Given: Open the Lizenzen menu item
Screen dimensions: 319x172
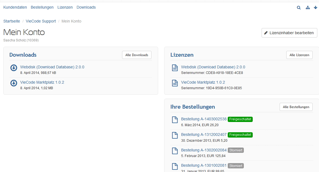Looking at the screenshot, I should click(65, 8).
